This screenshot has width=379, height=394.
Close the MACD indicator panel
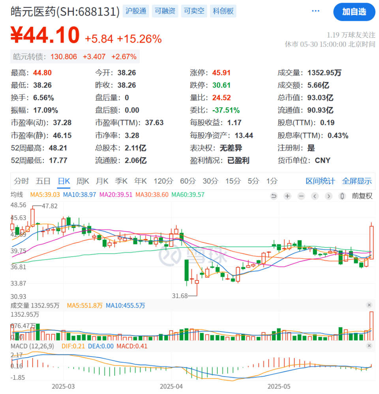coord(369,346)
